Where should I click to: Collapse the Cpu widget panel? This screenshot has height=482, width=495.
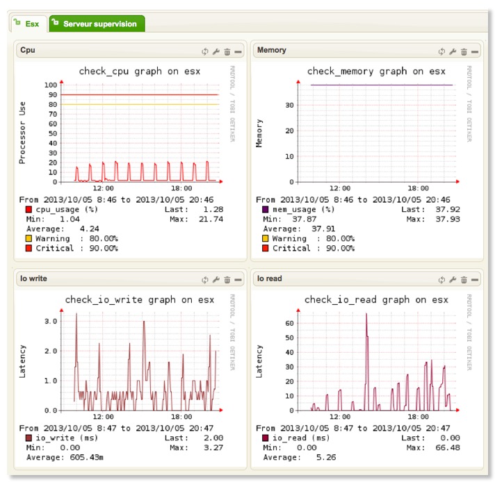tap(238, 51)
